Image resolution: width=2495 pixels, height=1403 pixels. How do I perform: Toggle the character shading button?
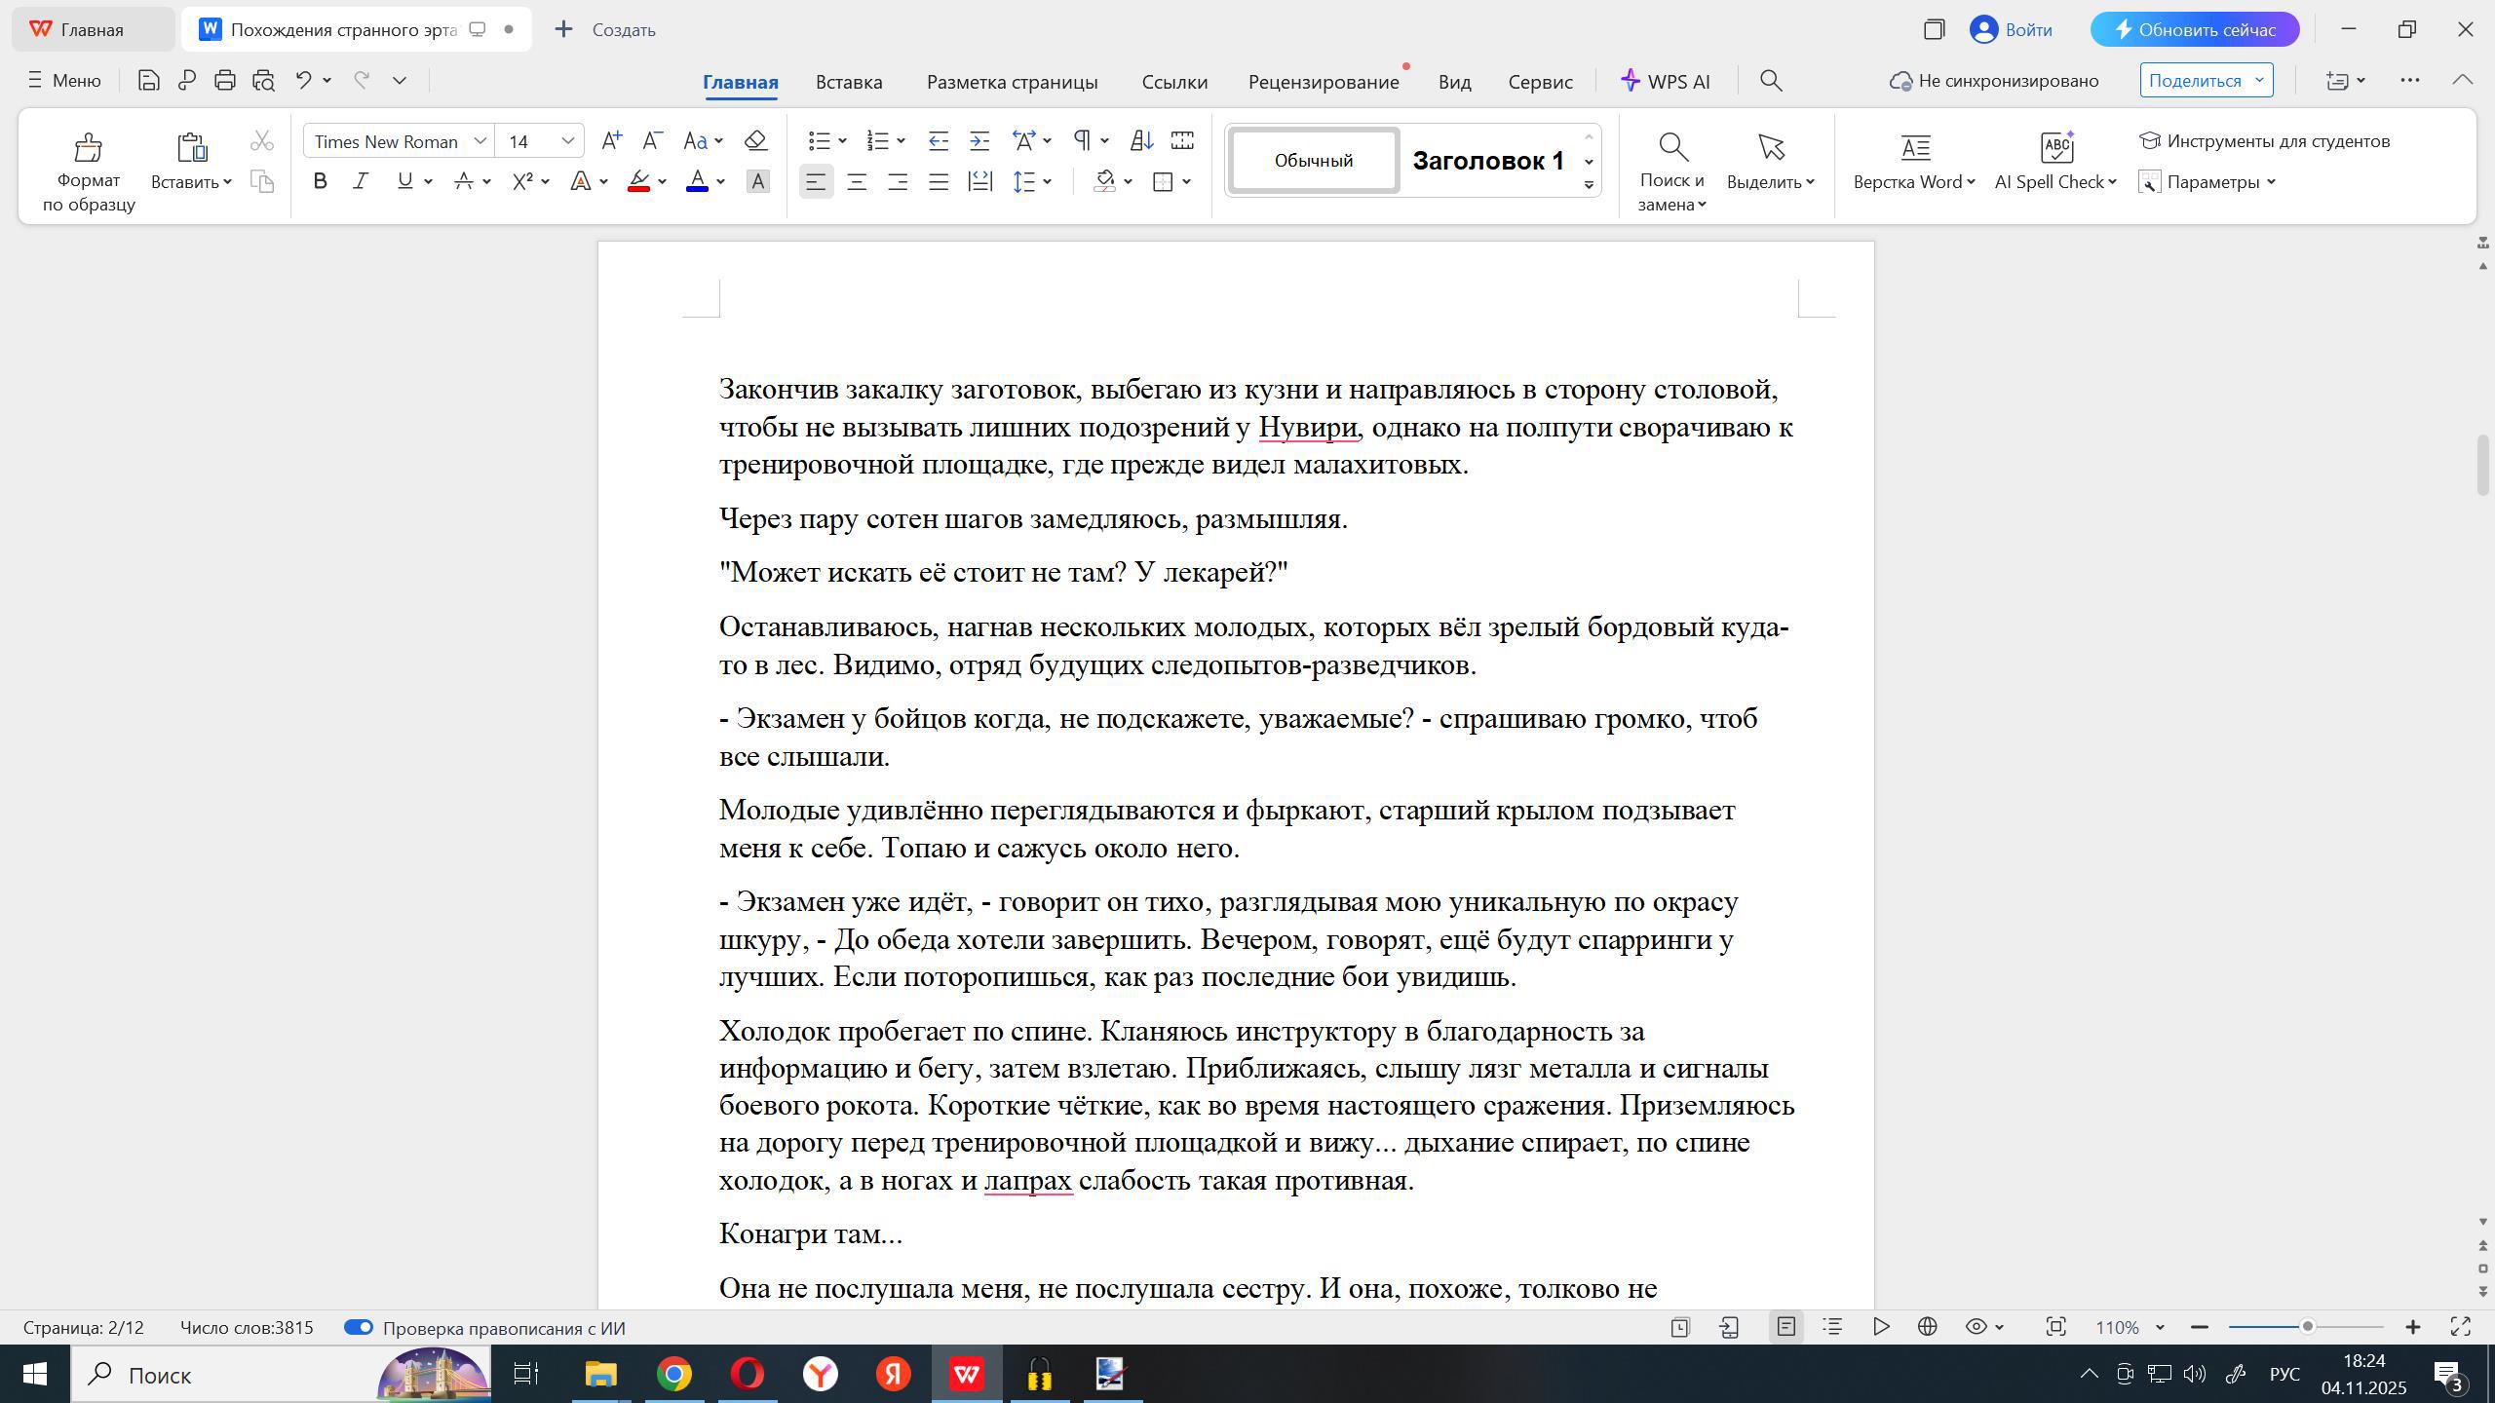click(757, 182)
